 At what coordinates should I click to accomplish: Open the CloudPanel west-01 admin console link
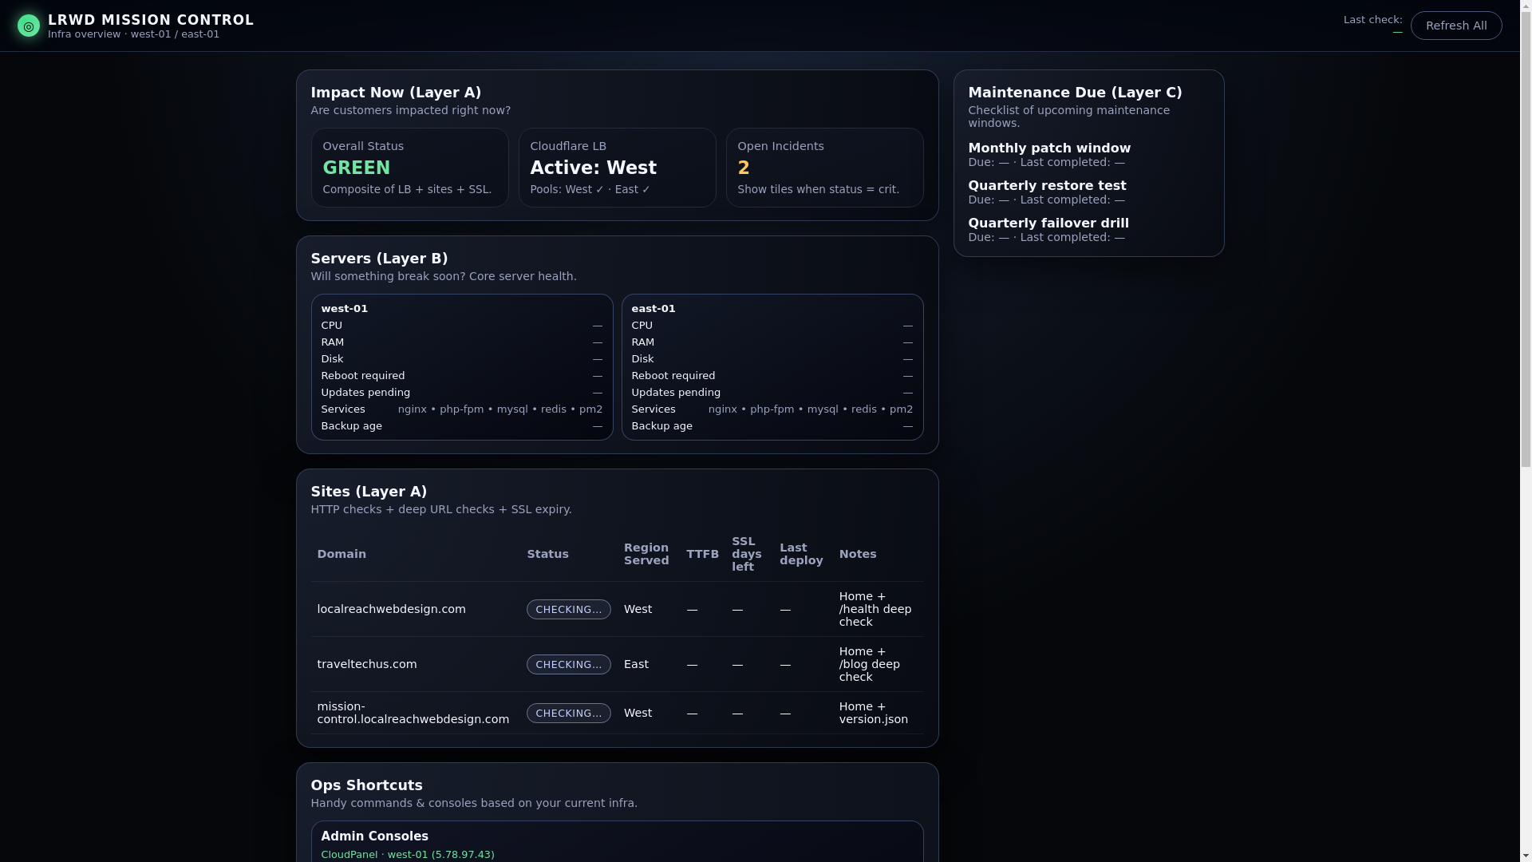[x=408, y=855]
